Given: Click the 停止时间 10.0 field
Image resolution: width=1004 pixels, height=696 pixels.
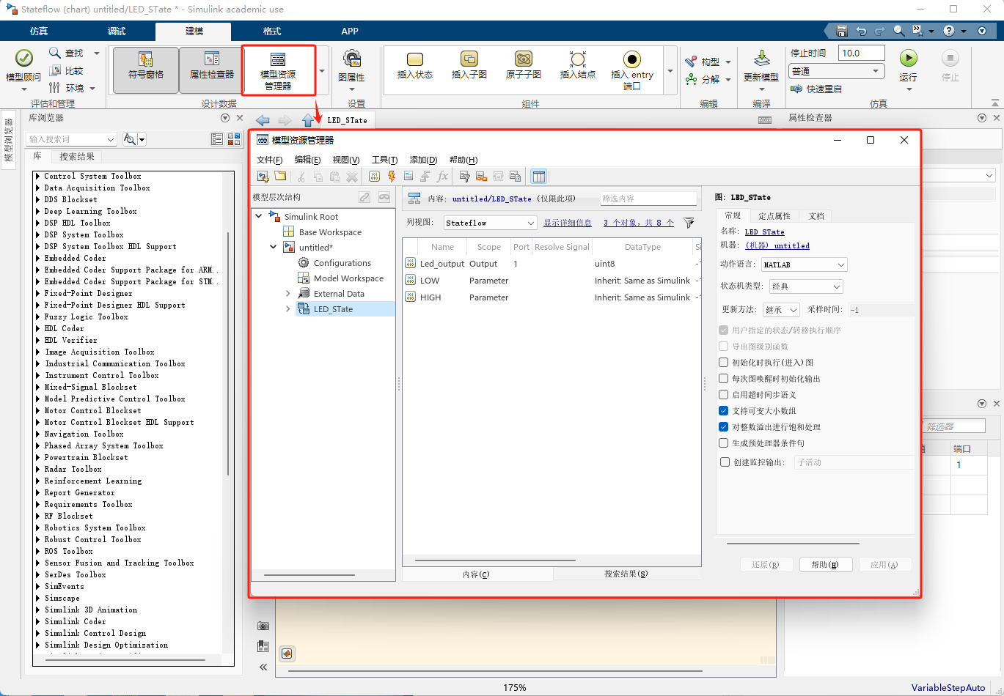Looking at the screenshot, I should [x=862, y=53].
